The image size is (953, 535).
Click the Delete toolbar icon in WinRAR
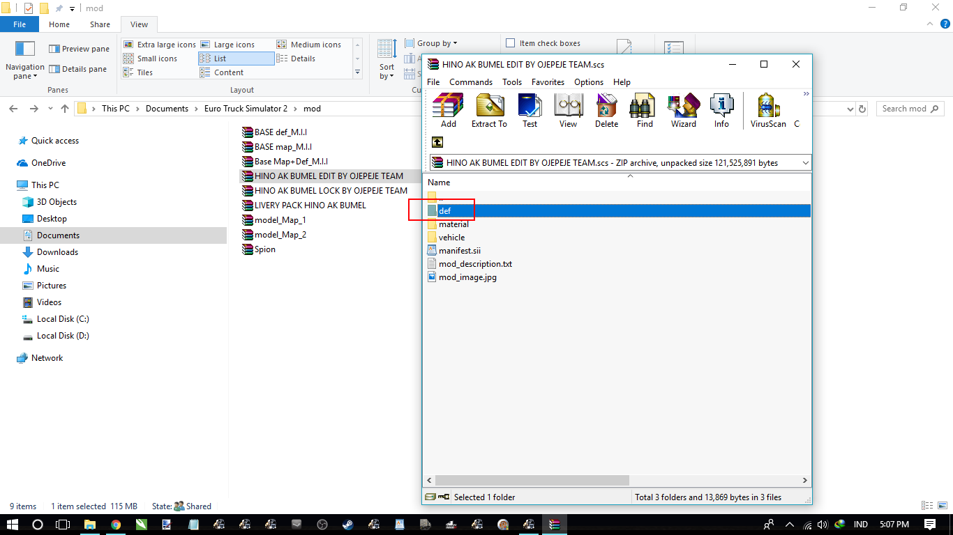606,111
